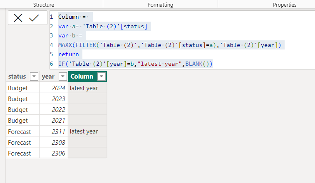The width and height of the screenshot is (315, 183).
Task: Click the IF formula line with BLANK()
Action: [135, 64]
